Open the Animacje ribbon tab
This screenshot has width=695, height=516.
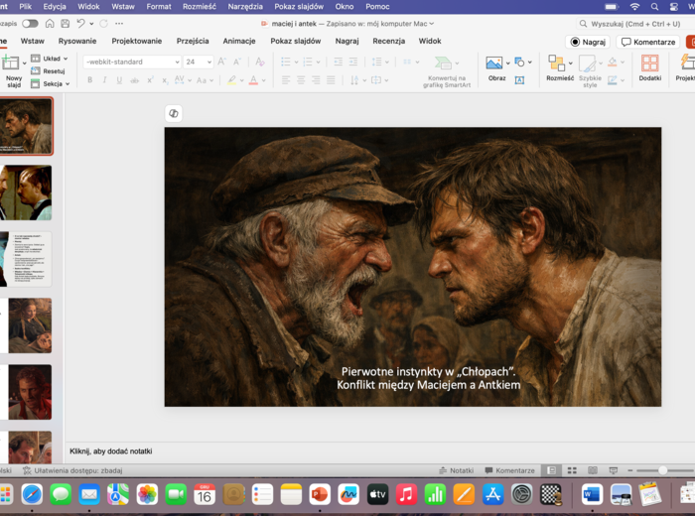[238, 41]
